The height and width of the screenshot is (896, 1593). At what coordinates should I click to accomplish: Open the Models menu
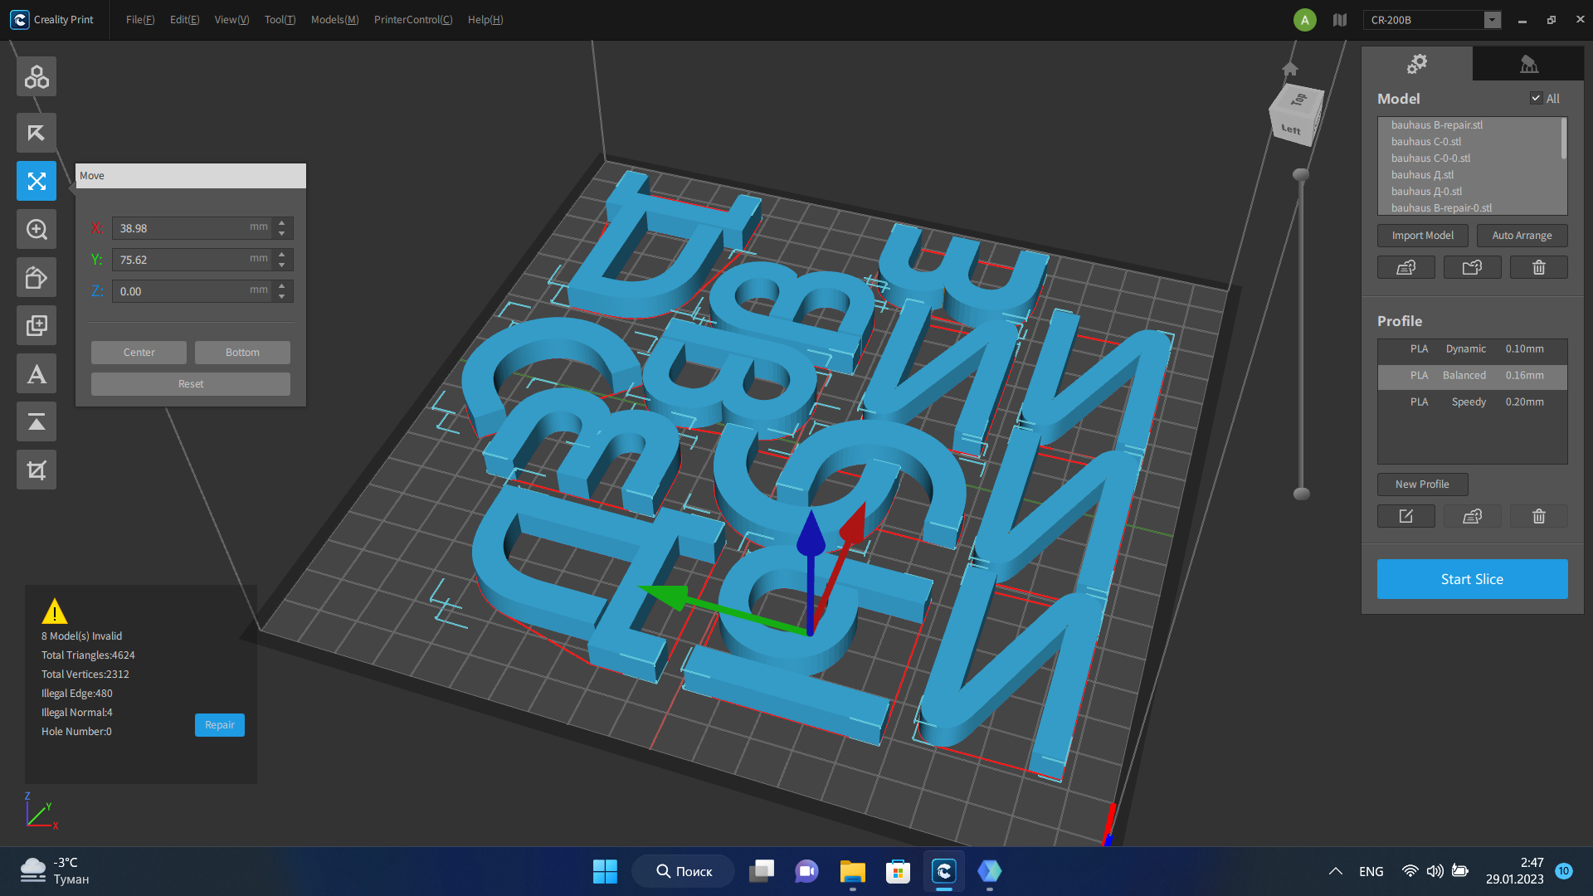coord(334,19)
